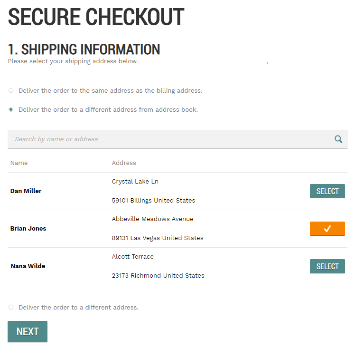Click the 59101 Billings United States line
The image size is (355, 349).
pos(153,201)
